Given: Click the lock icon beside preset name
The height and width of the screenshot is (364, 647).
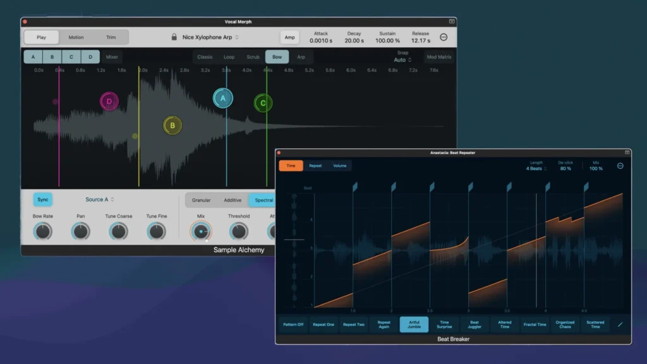Looking at the screenshot, I should pyautogui.click(x=174, y=37).
